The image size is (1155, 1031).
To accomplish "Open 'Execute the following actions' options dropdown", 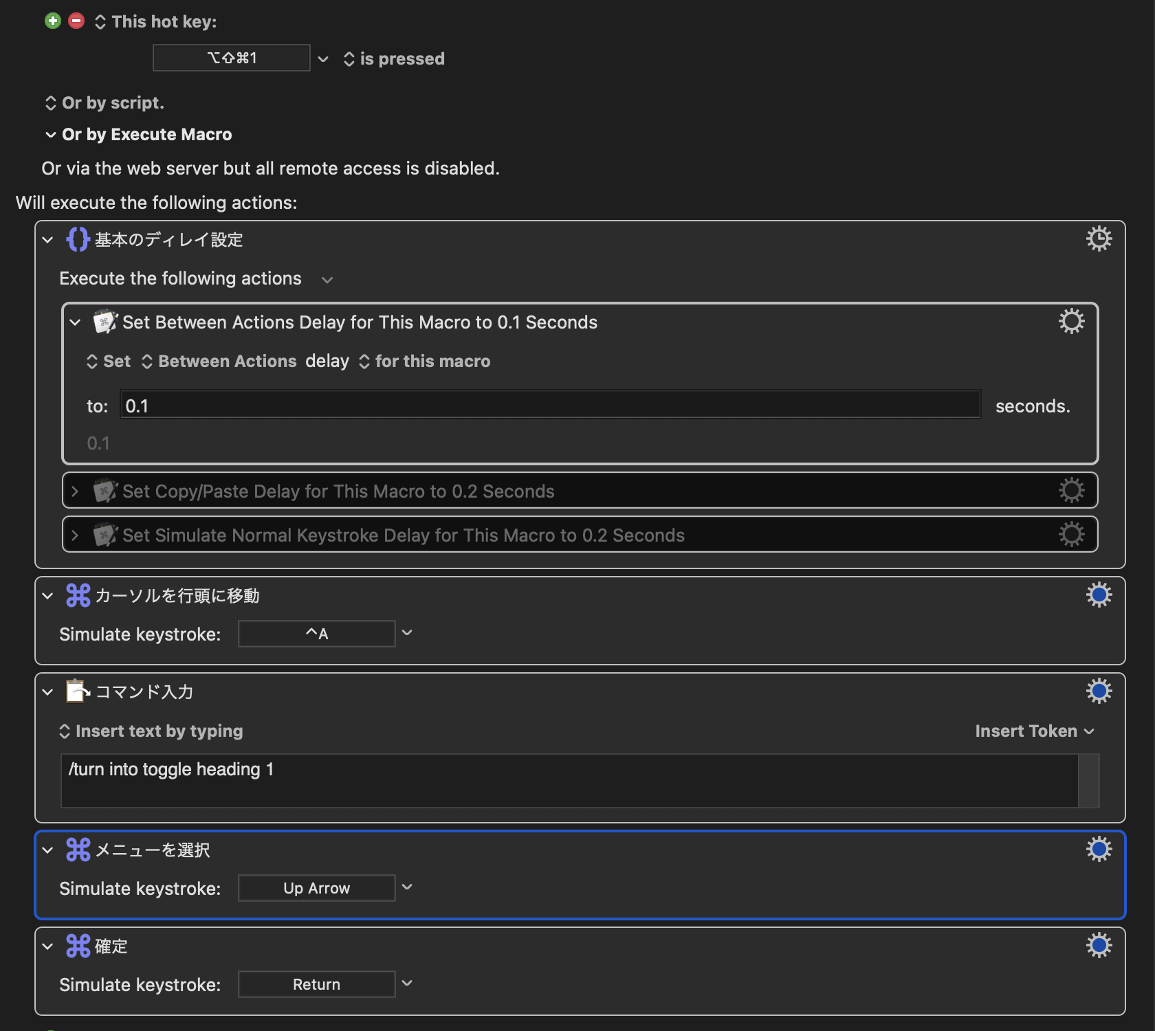I will click(327, 280).
